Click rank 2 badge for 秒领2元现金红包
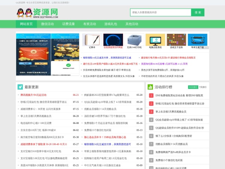 pos(151,104)
